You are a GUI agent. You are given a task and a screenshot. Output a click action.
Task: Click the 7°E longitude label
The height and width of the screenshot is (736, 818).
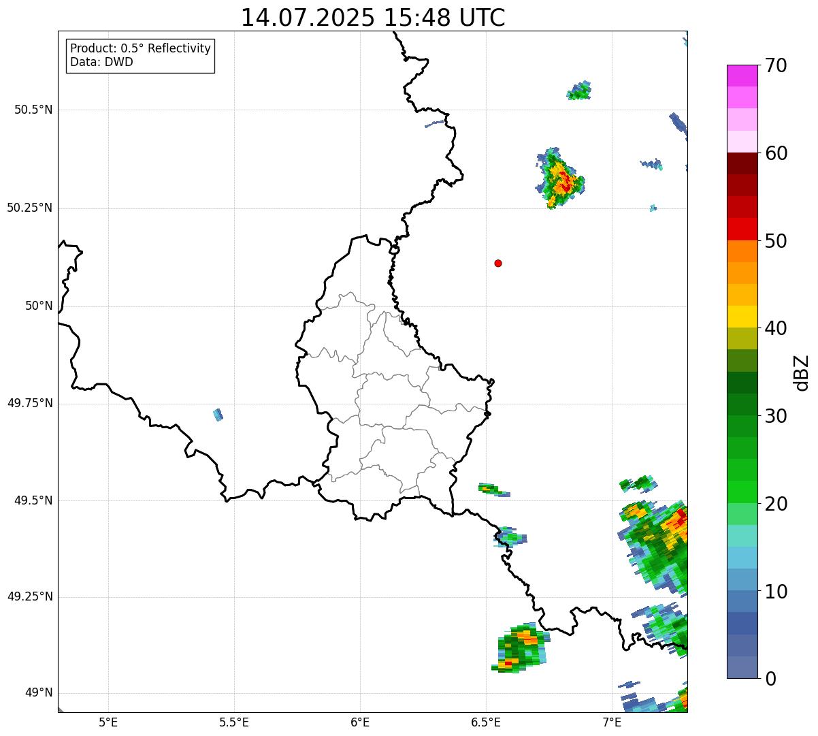[x=612, y=722]
